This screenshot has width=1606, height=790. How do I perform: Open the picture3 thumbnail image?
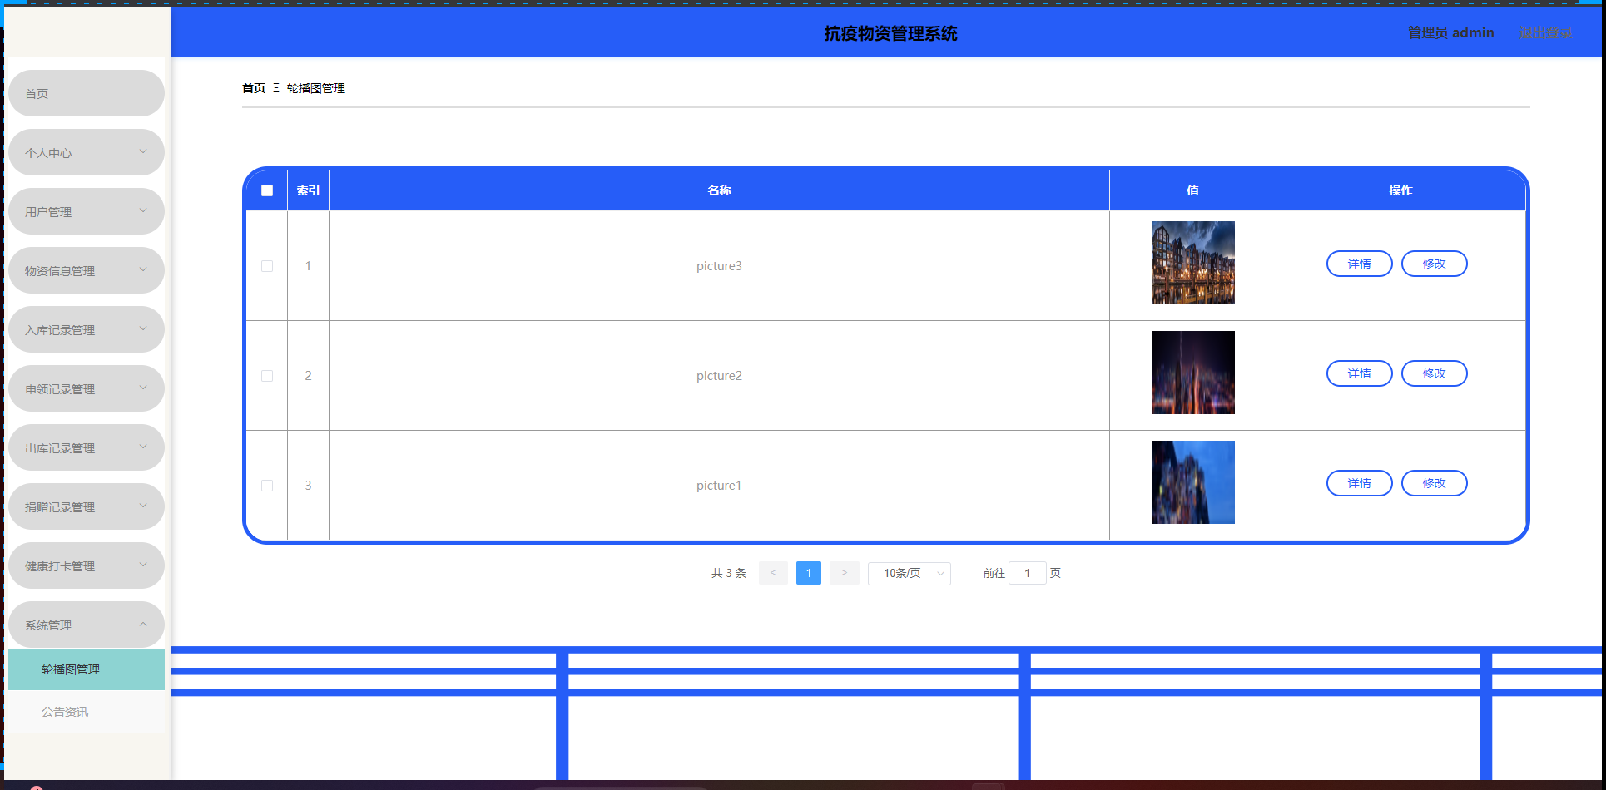[x=1192, y=263]
